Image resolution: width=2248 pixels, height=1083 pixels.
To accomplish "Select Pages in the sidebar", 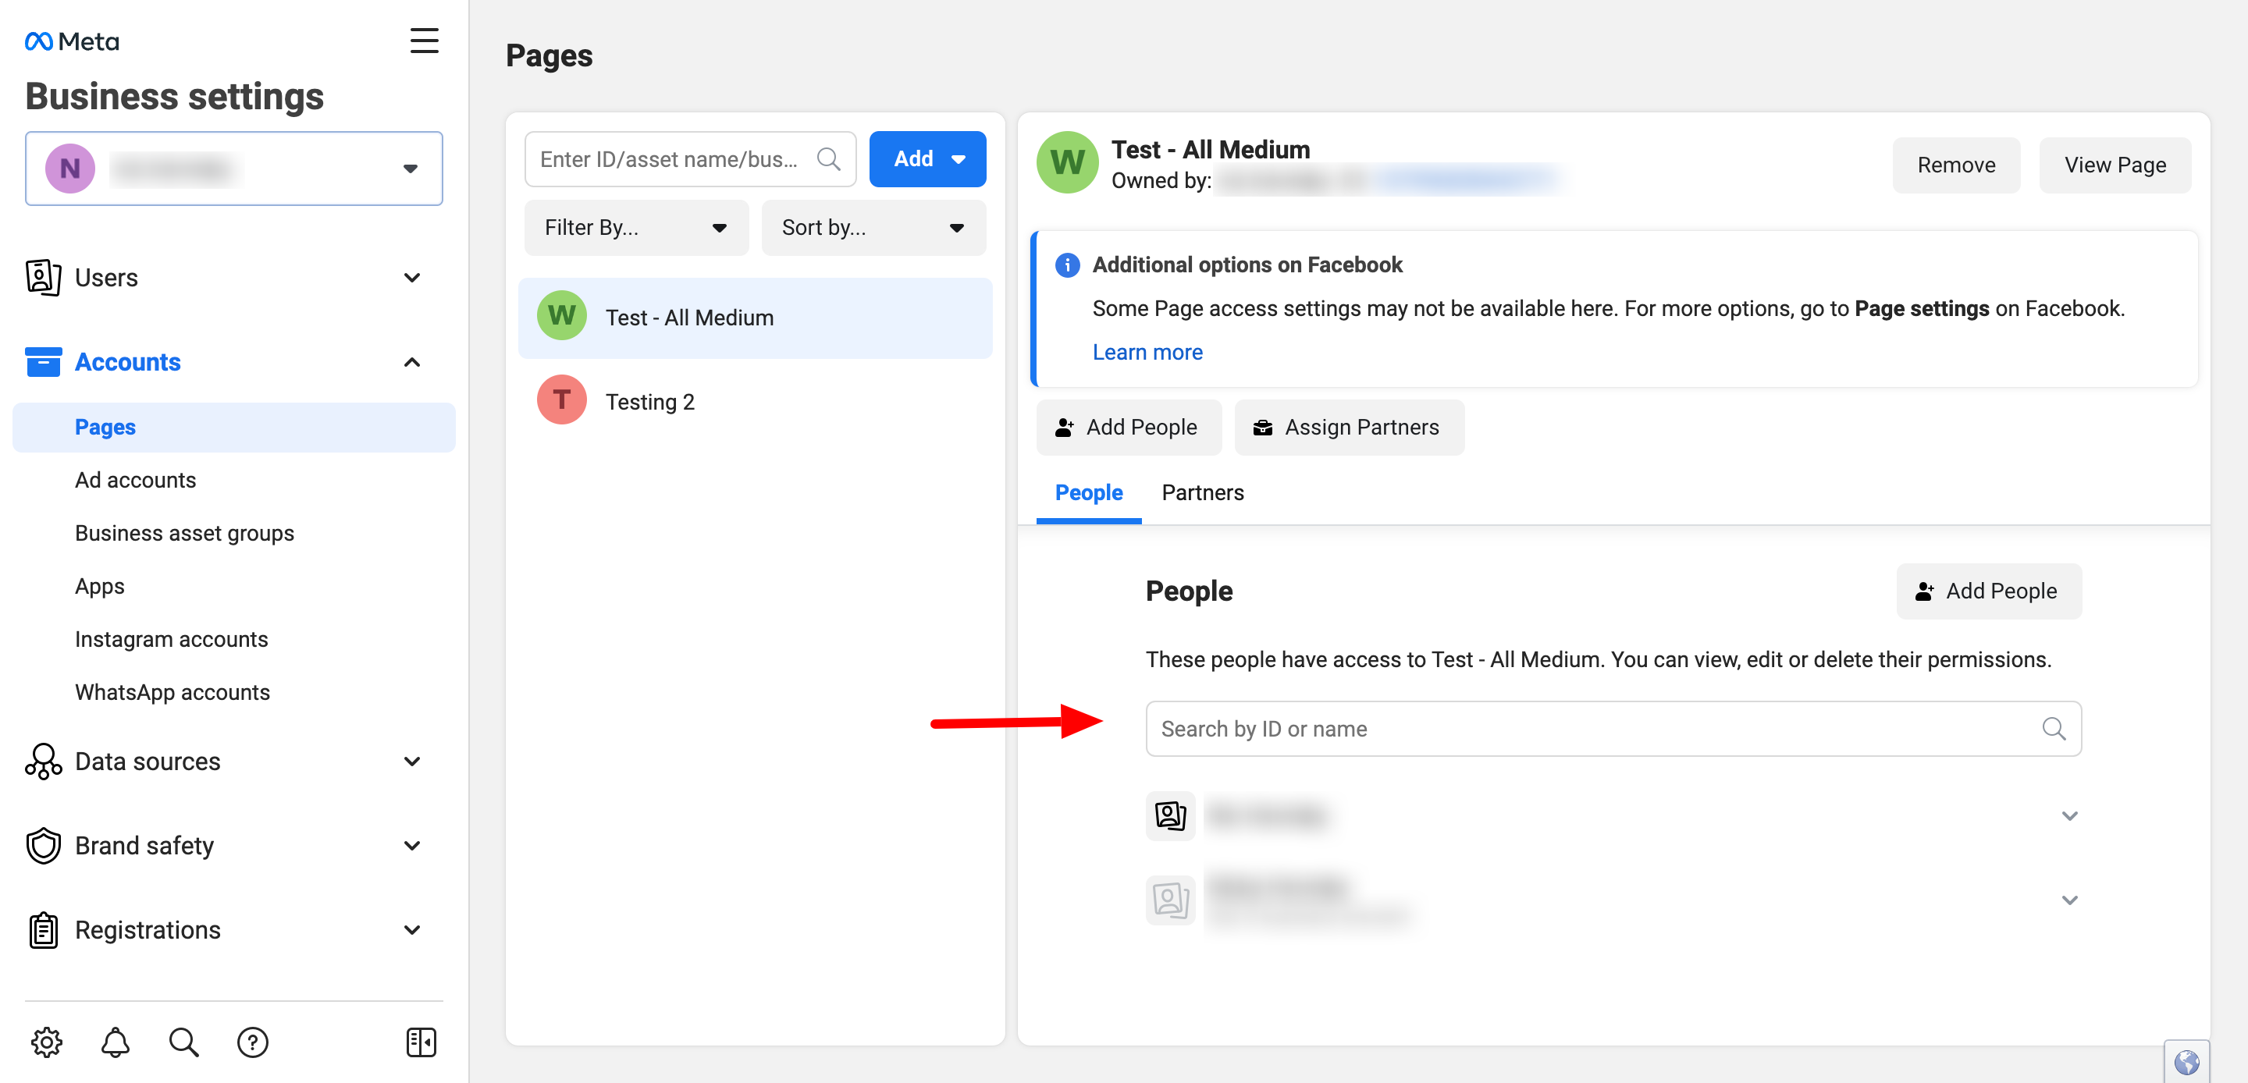I will coord(234,427).
